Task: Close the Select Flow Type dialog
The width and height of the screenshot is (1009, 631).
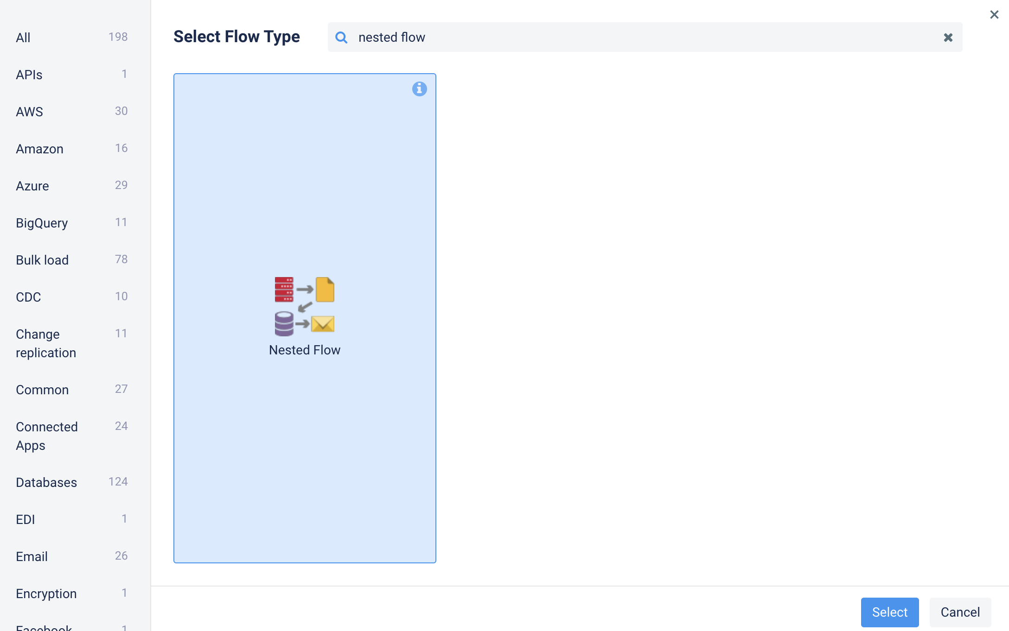Action: 994,15
